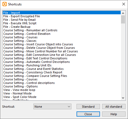128x119 pixels.
Task: Select 'View - Spot Color Mode'
Action: click(x=62, y=97)
